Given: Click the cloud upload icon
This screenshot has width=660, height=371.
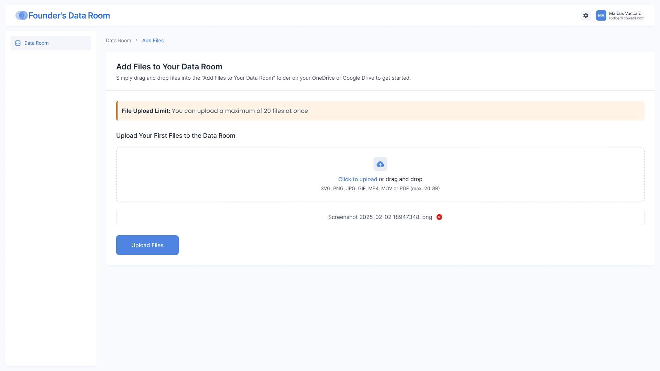Looking at the screenshot, I should [x=380, y=164].
